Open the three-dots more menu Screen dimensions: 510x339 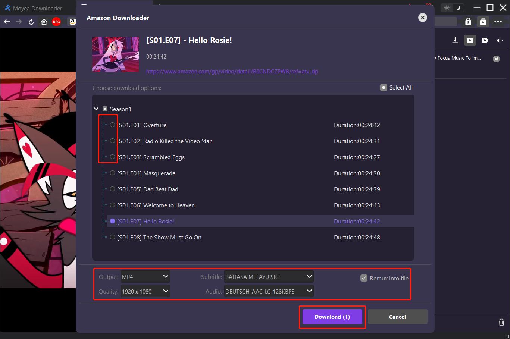498,22
